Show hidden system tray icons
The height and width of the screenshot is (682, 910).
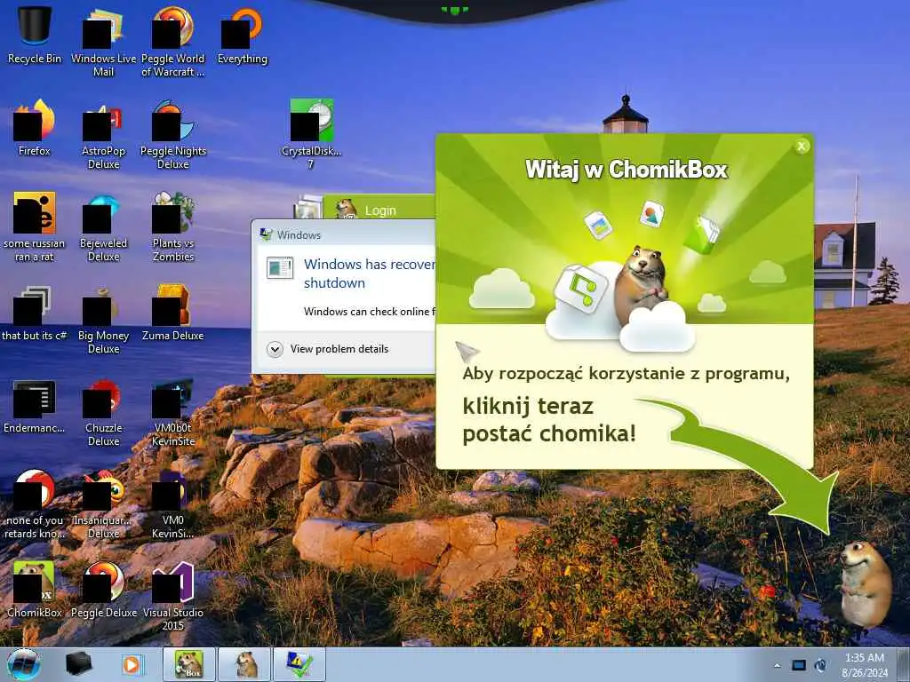point(777,666)
